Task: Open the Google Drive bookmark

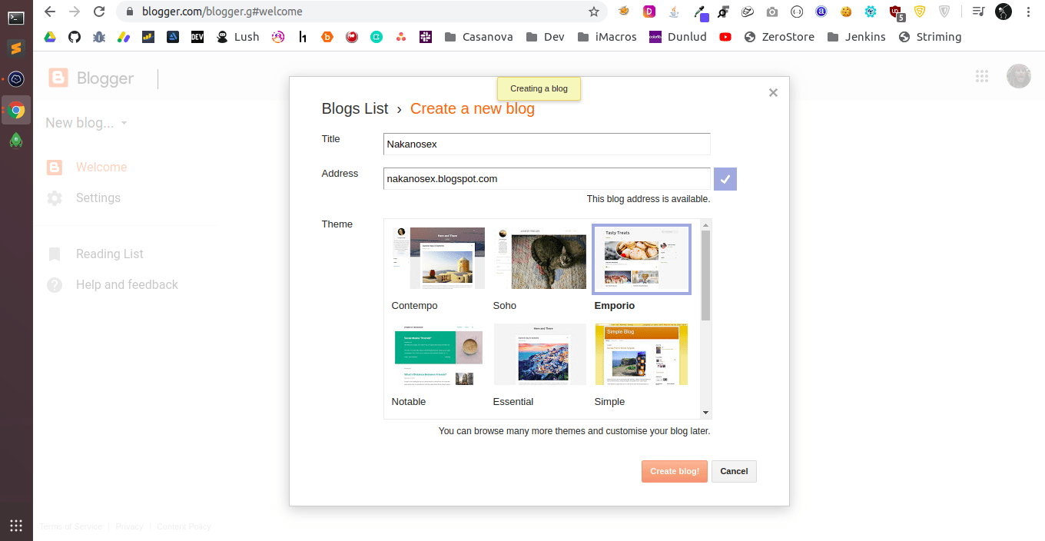Action: 49,36
